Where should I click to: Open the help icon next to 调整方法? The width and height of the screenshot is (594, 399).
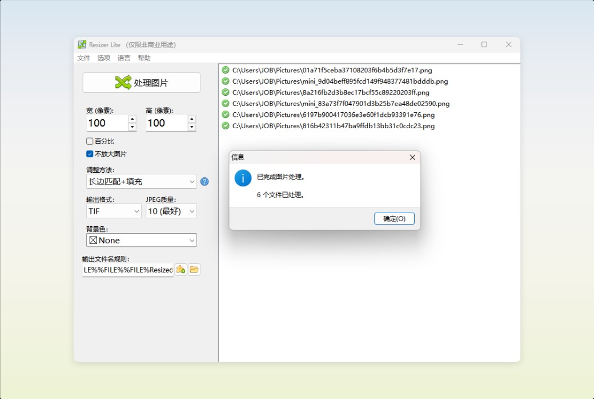pos(204,181)
